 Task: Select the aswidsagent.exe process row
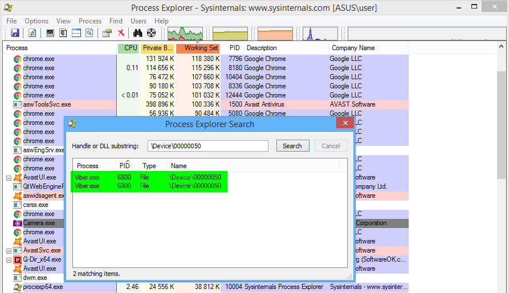pyautogui.click(x=39, y=196)
